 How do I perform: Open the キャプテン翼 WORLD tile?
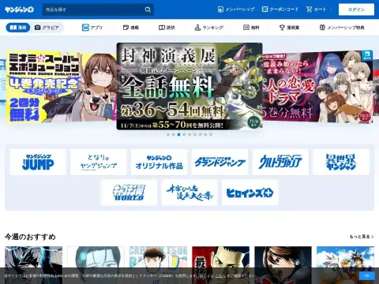pos(129,192)
